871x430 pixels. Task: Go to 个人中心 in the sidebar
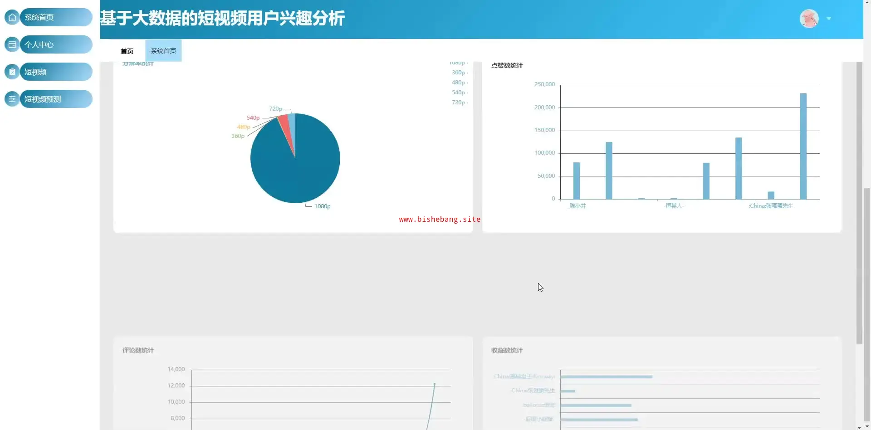click(56, 44)
